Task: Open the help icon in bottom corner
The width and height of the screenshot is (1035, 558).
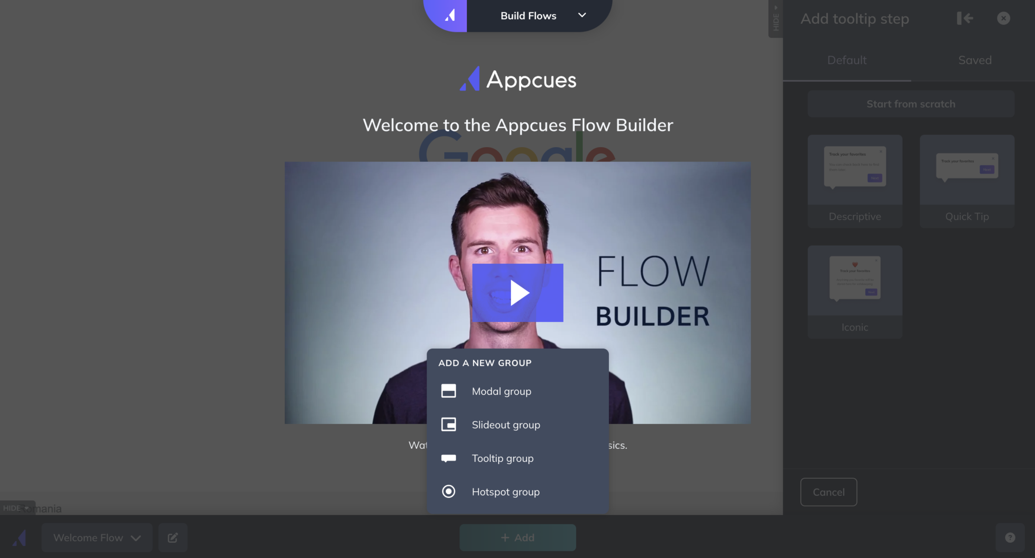Action: (1010, 537)
